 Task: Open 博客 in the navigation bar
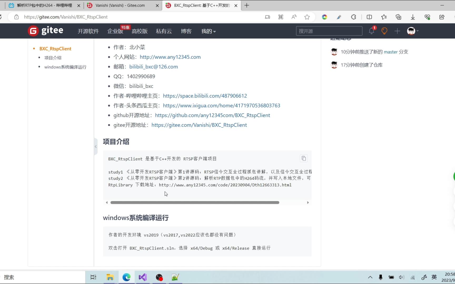coord(186,31)
